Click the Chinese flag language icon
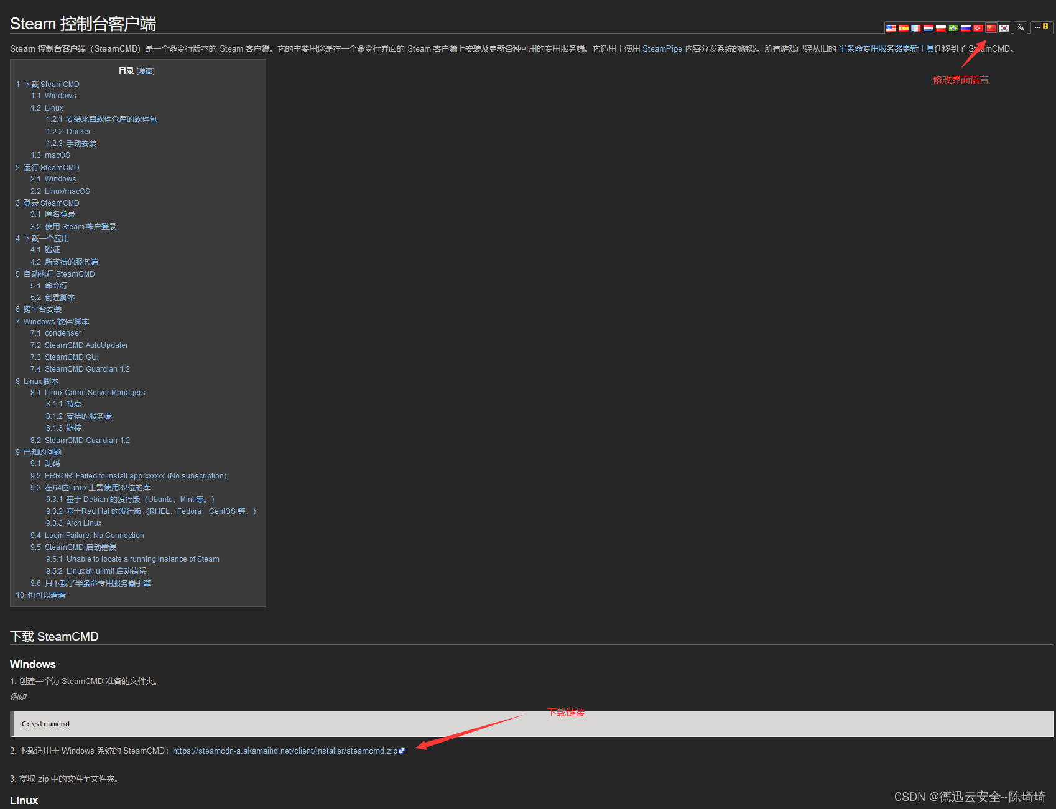Image resolution: width=1056 pixels, height=809 pixels. 991,28
